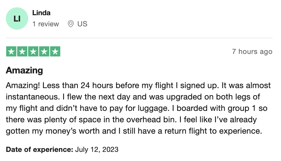Select the US country label
The width and height of the screenshot is (281, 161).
[82, 24]
